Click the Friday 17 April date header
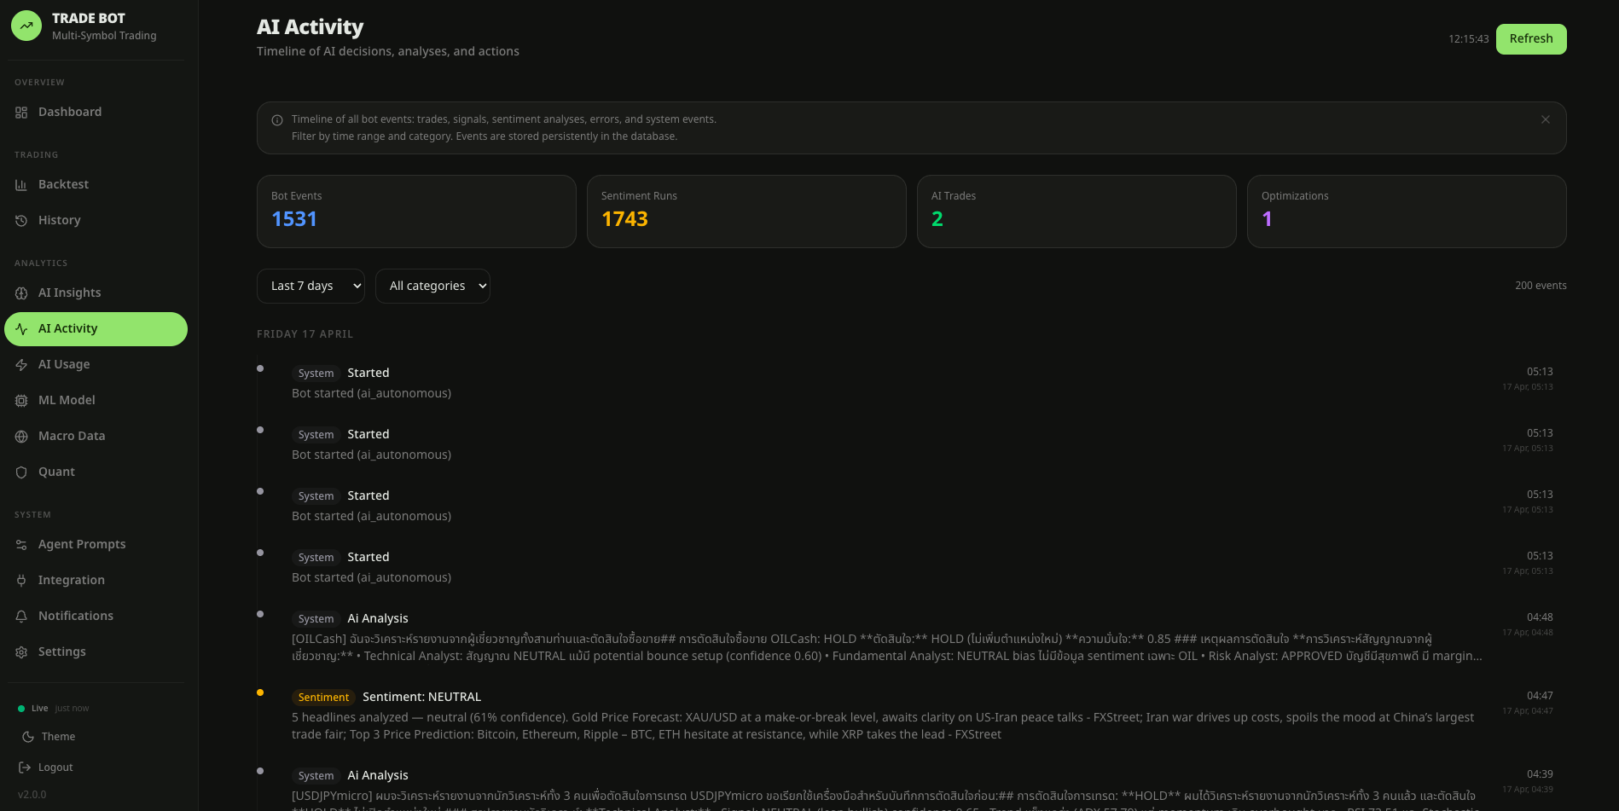The width and height of the screenshot is (1619, 811). tap(305, 334)
